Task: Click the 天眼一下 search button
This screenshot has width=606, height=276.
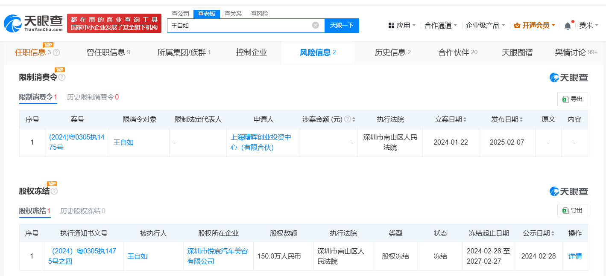Action: click(342, 25)
